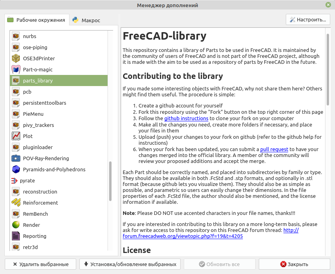Click the green folder icon on the Рабочие окружения tab

(x=10, y=20)
